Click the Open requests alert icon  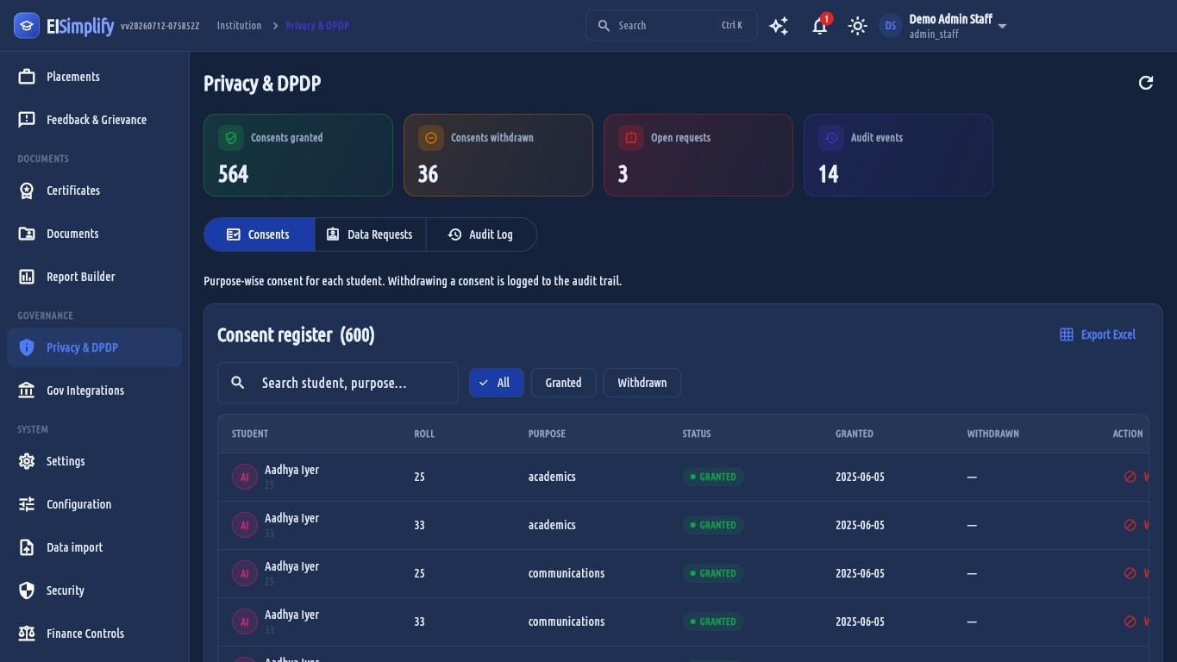tap(631, 138)
